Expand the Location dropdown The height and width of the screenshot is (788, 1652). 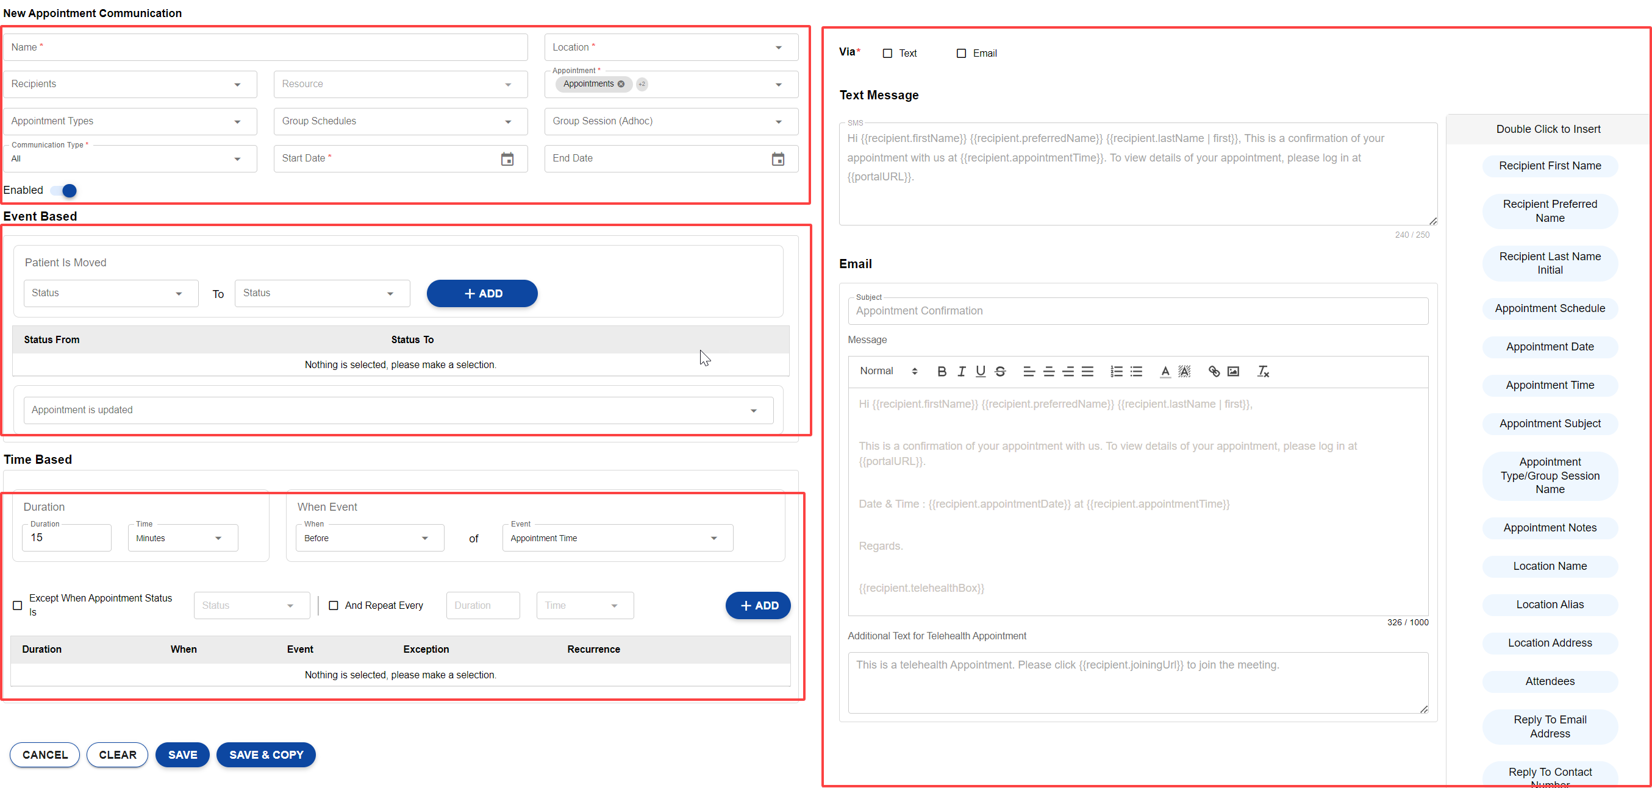[x=778, y=48]
